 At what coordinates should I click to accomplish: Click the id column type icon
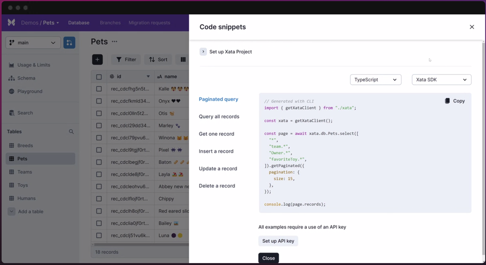tap(112, 77)
